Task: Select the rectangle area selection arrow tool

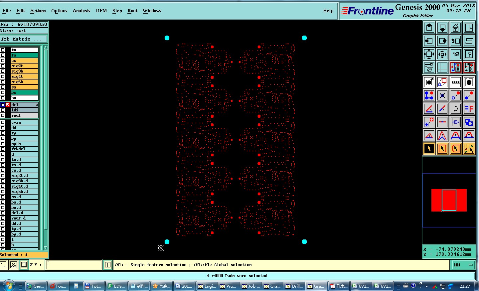Action: (x=442, y=149)
